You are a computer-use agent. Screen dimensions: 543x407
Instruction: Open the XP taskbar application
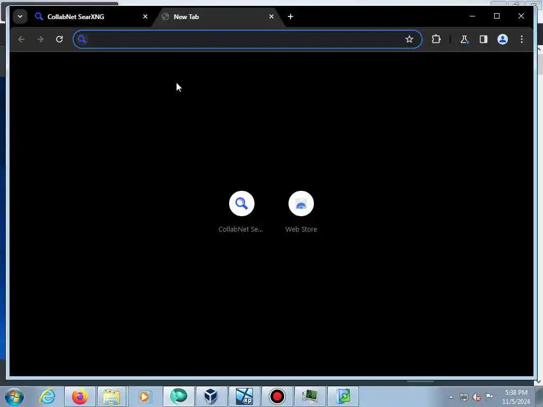(x=244, y=396)
